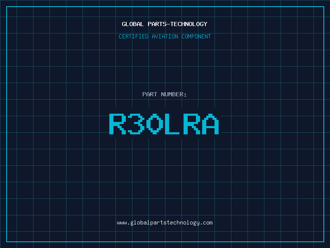Click the word TECHNOLOGY in the header
The width and height of the screenshot is (330, 248).
point(189,24)
